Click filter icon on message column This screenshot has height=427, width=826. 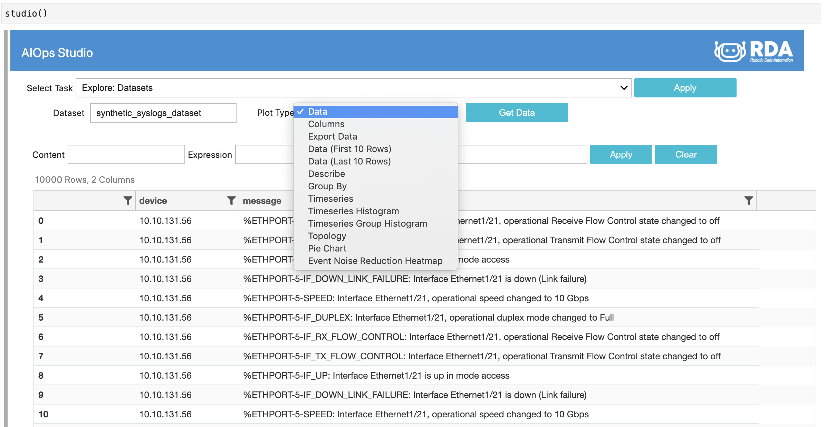click(748, 201)
